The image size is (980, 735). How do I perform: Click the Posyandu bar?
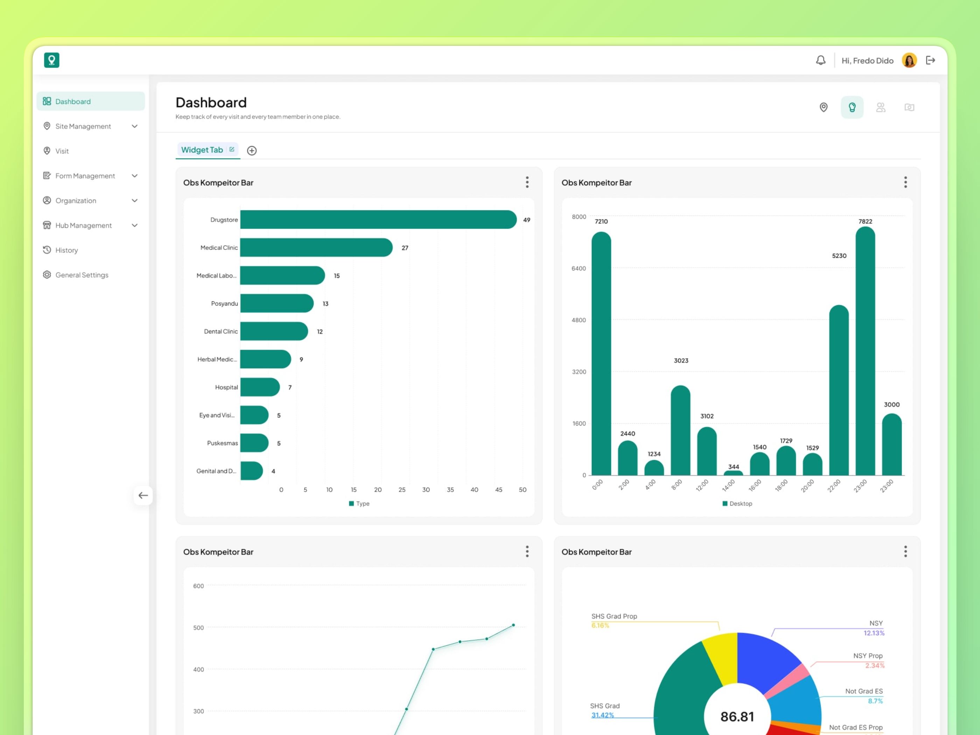click(x=277, y=303)
